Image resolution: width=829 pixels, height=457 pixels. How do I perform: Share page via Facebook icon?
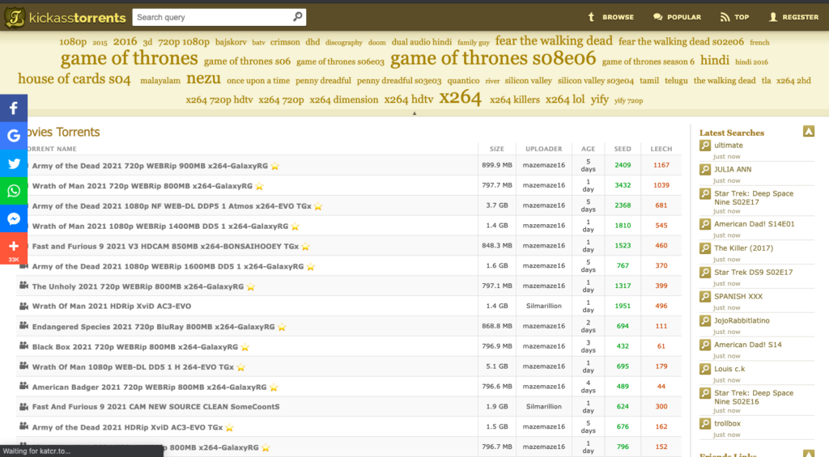tap(14, 108)
